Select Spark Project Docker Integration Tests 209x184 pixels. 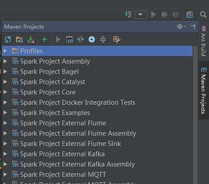97,103
